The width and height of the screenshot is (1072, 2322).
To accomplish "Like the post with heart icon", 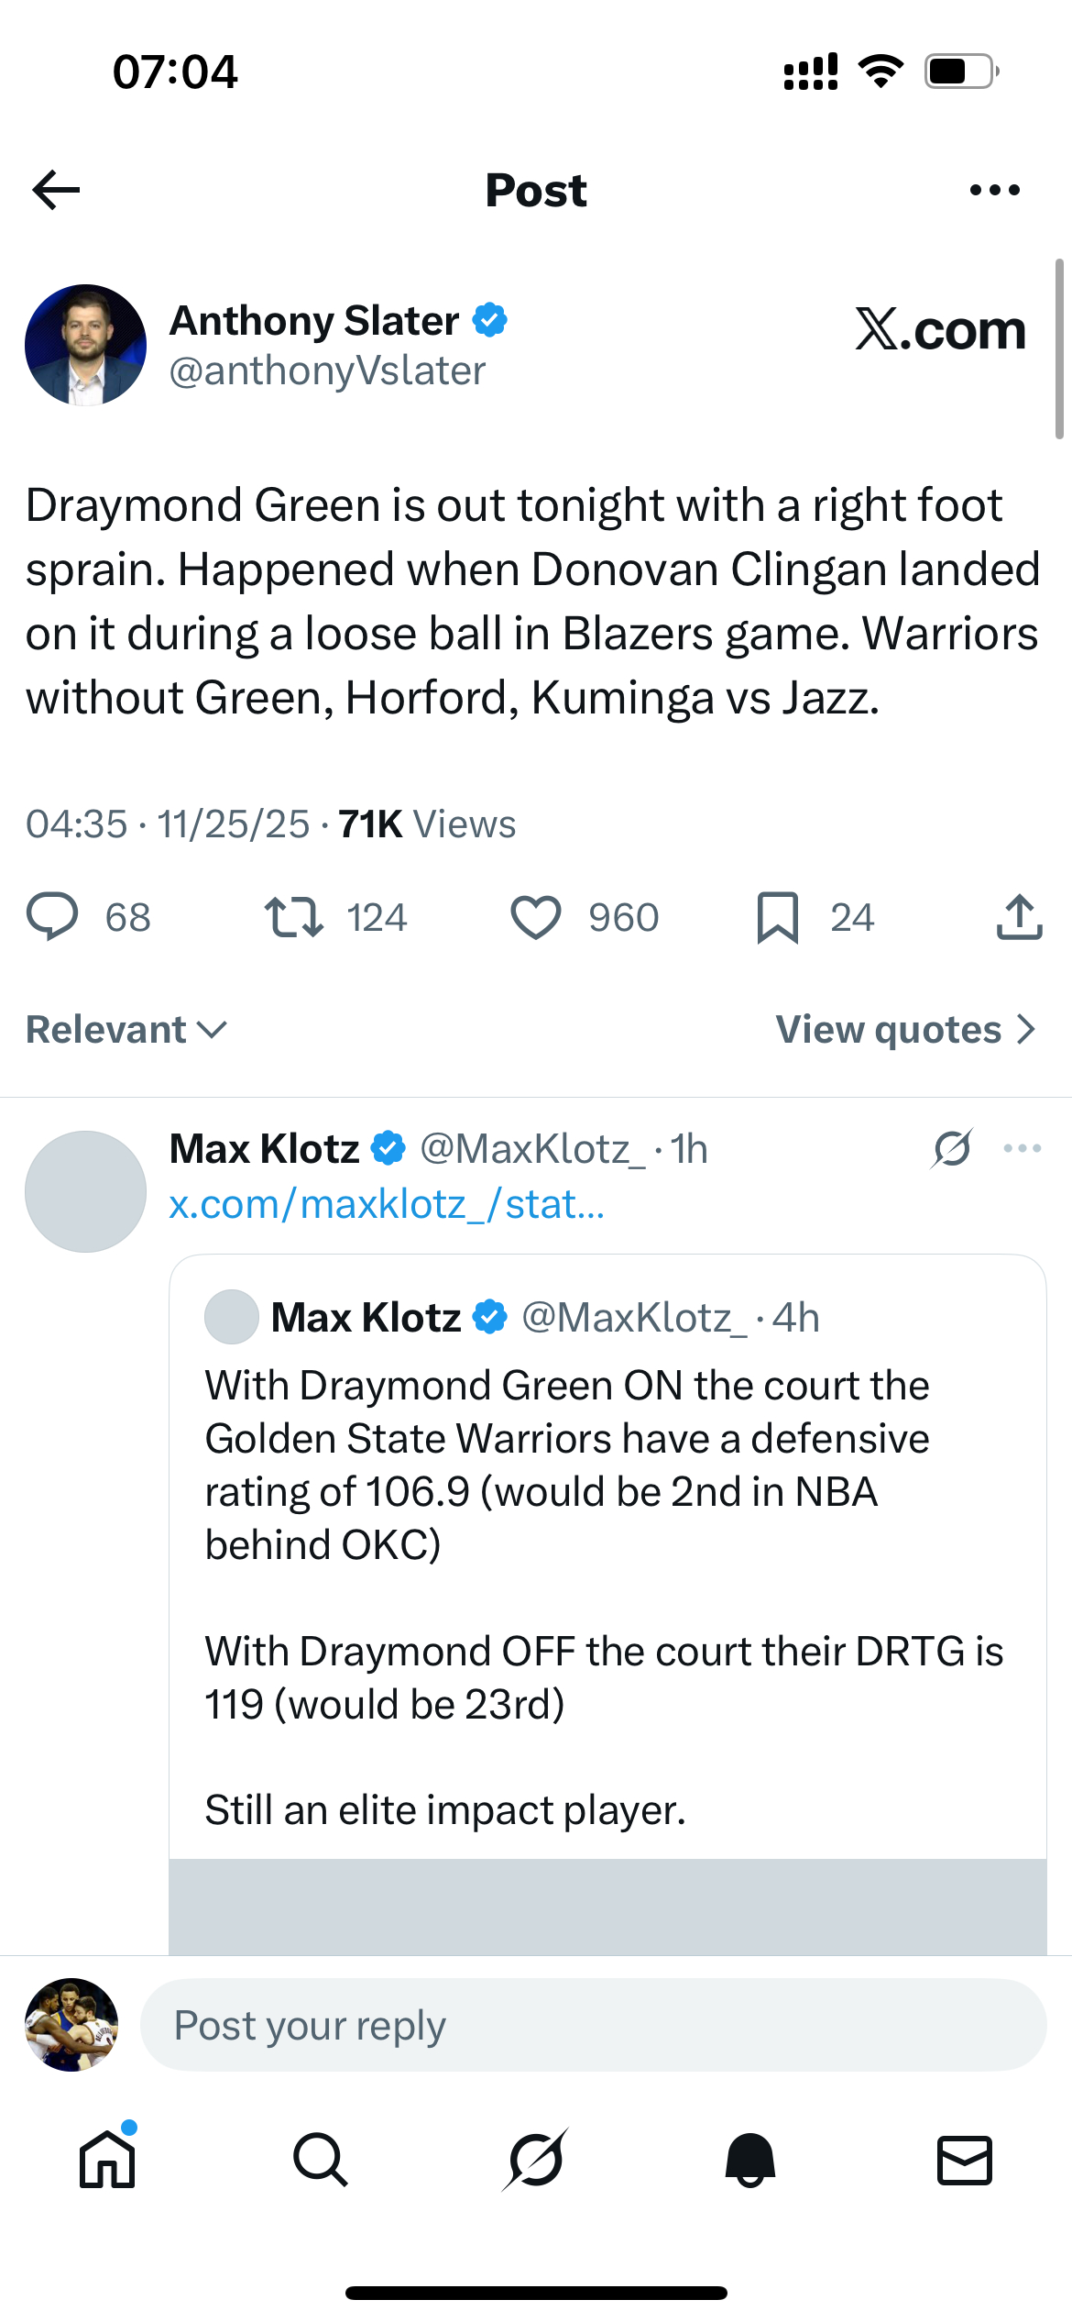I will (535, 917).
